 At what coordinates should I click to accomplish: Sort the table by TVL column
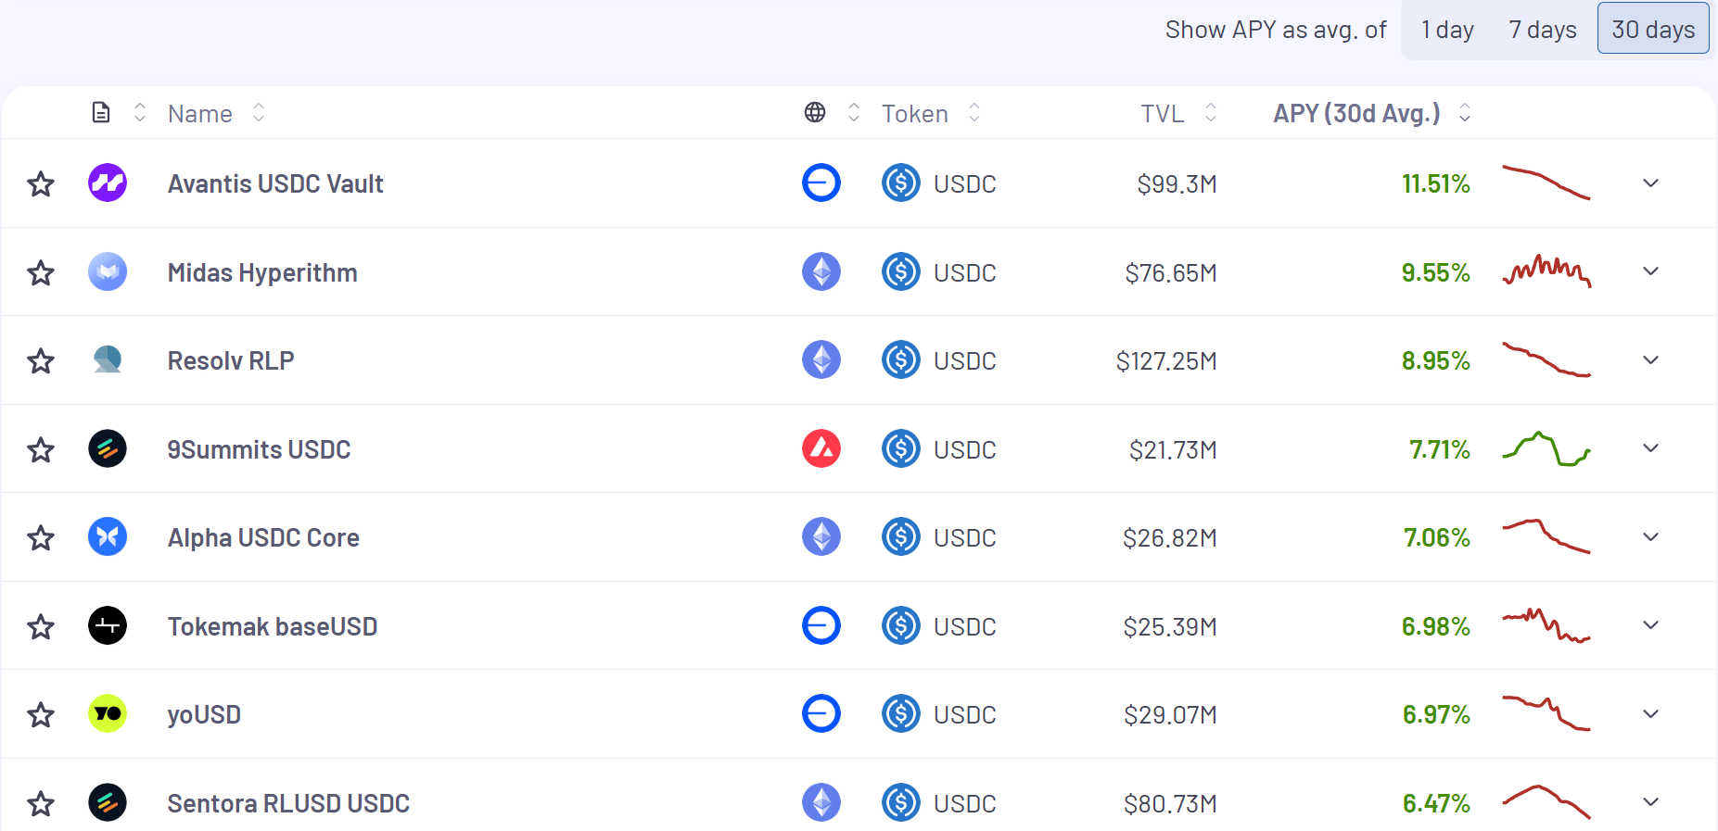[x=1163, y=114]
